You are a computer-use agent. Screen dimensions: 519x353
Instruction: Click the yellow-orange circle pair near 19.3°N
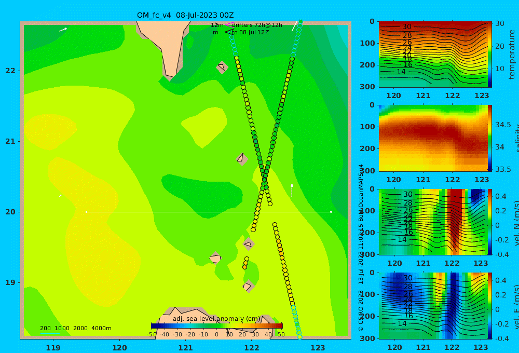coord(245,263)
